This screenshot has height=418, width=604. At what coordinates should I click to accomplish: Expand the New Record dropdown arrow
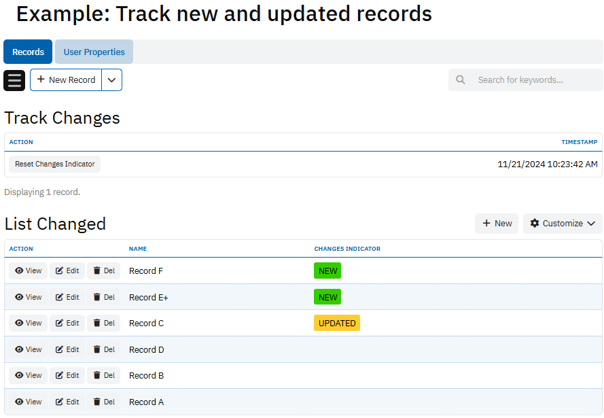click(112, 80)
